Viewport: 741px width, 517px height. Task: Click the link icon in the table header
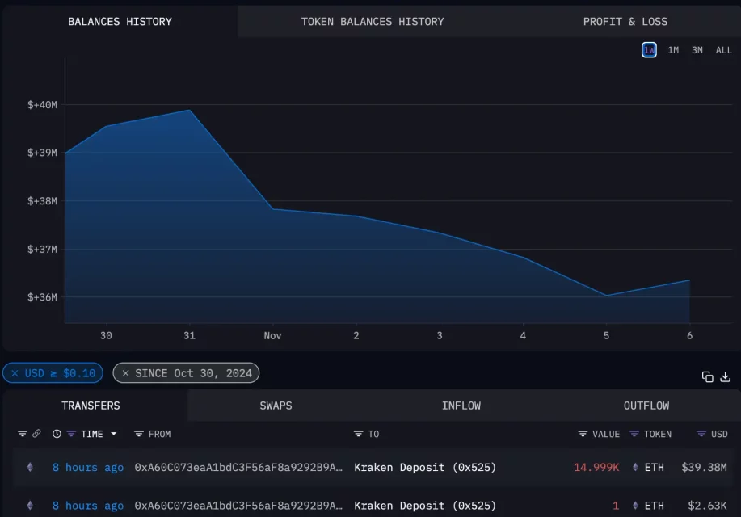coord(36,434)
